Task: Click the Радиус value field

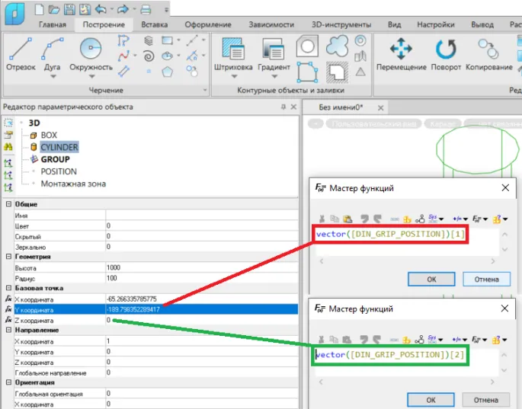Action: pyautogui.click(x=202, y=279)
